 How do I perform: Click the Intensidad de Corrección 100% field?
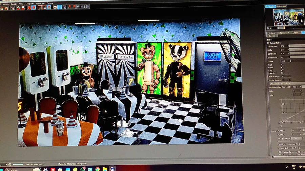tap(297, 87)
